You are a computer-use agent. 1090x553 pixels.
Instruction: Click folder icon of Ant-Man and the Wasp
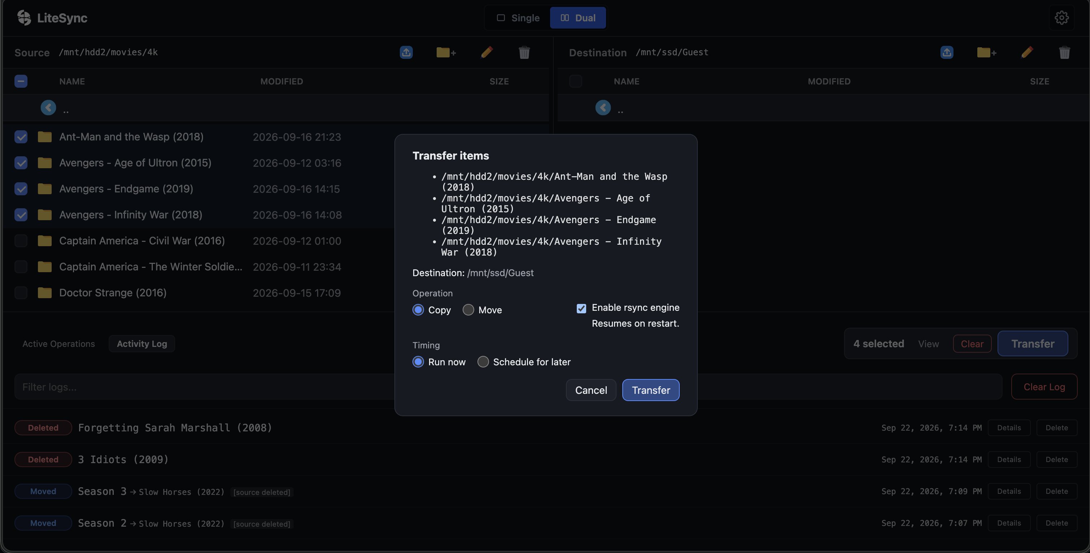(x=44, y=137)
